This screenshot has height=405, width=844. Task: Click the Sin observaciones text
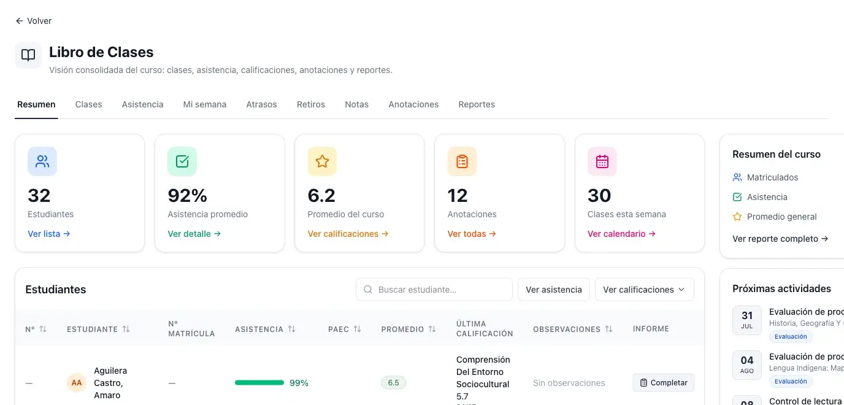click(x=569, y=383)
